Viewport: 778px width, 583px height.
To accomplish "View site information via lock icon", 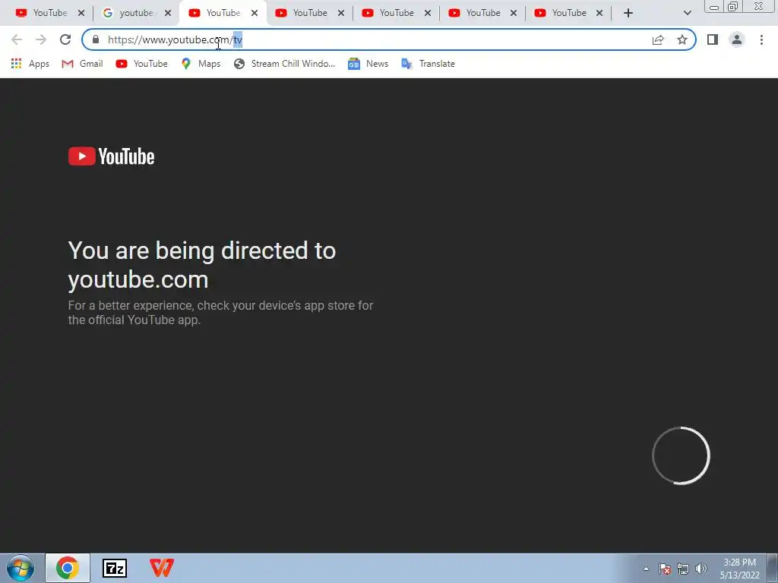I will click(x=96, y=39).
